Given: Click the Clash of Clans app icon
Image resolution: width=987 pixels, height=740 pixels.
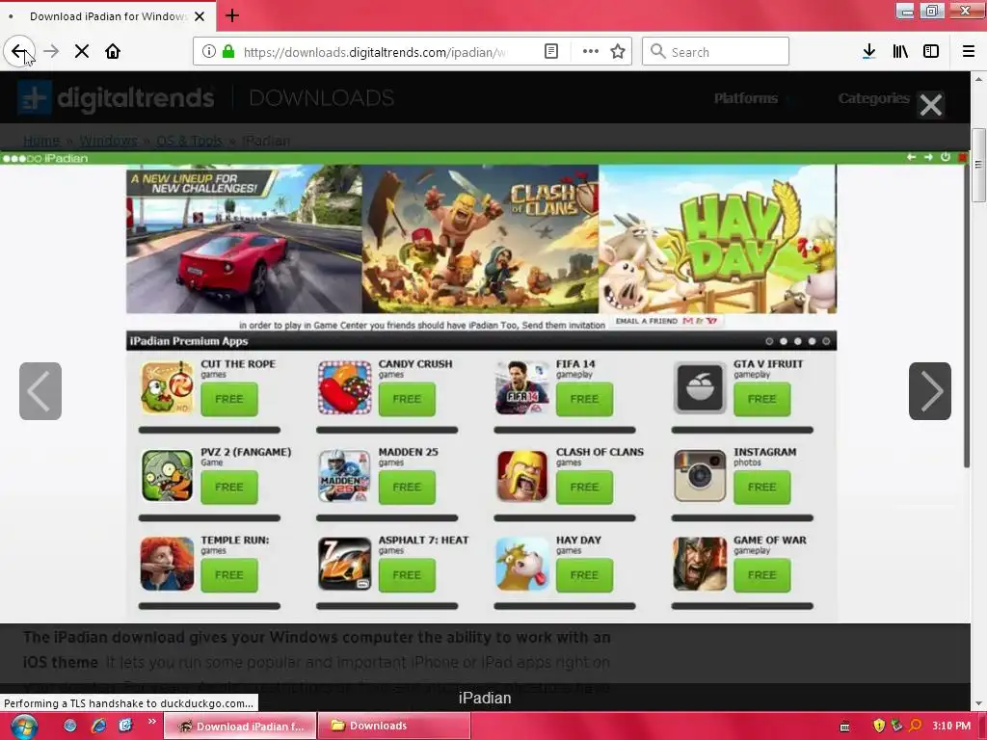Looking at the screenshot, I should pos(521,476).
